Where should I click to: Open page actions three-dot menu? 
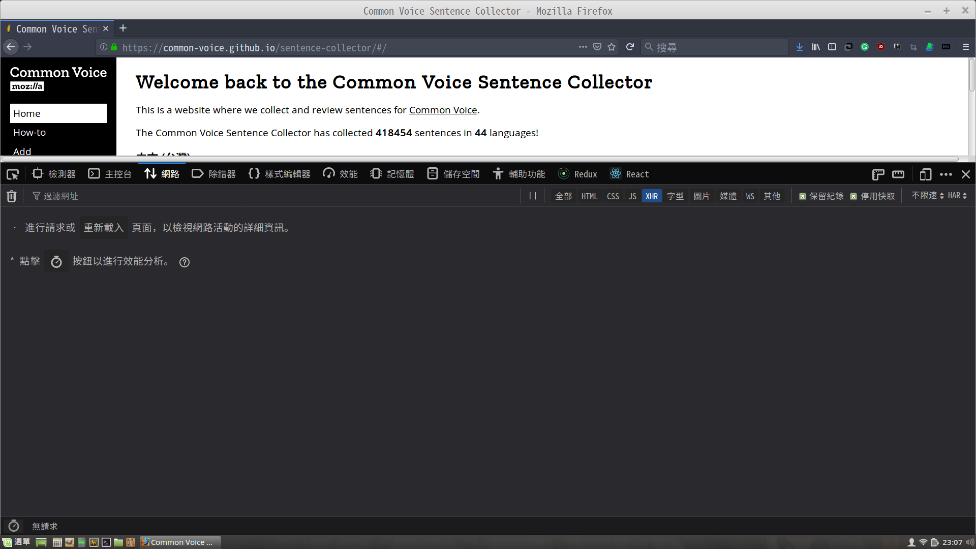pos(583,47)
